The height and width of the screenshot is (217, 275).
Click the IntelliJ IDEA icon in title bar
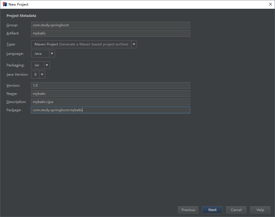point(5,4)
